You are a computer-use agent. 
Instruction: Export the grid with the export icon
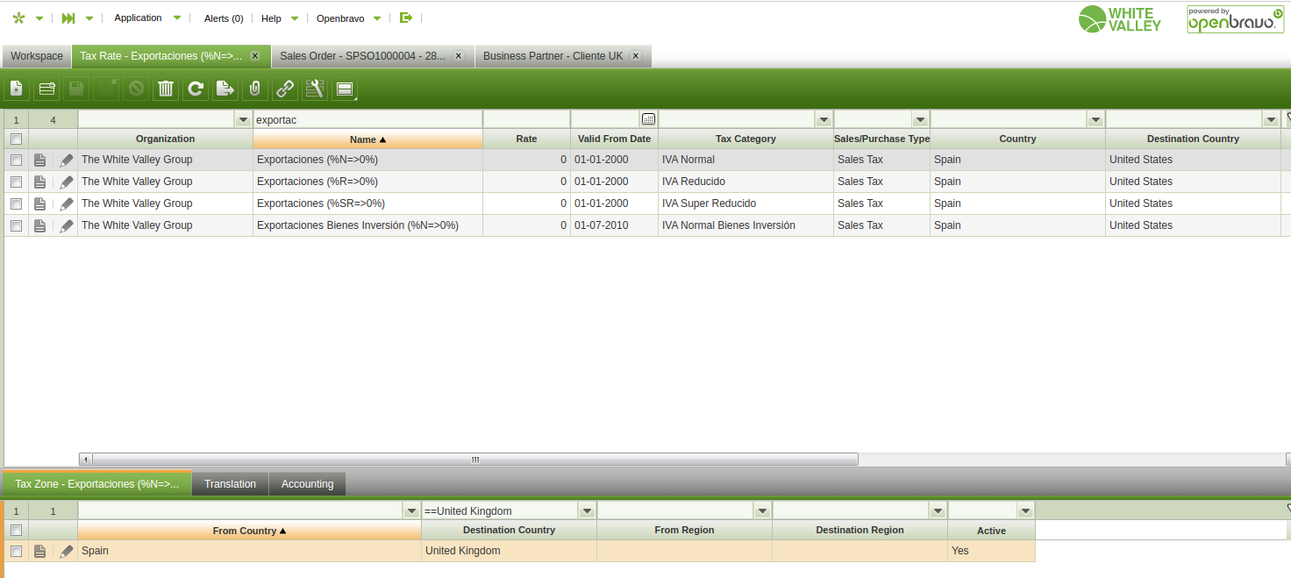[225, 89]
